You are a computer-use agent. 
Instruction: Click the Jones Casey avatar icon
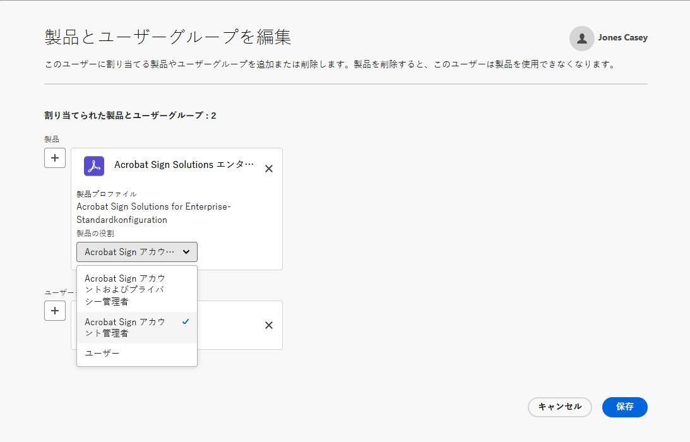pyautogui.click(x=581, y=38)
